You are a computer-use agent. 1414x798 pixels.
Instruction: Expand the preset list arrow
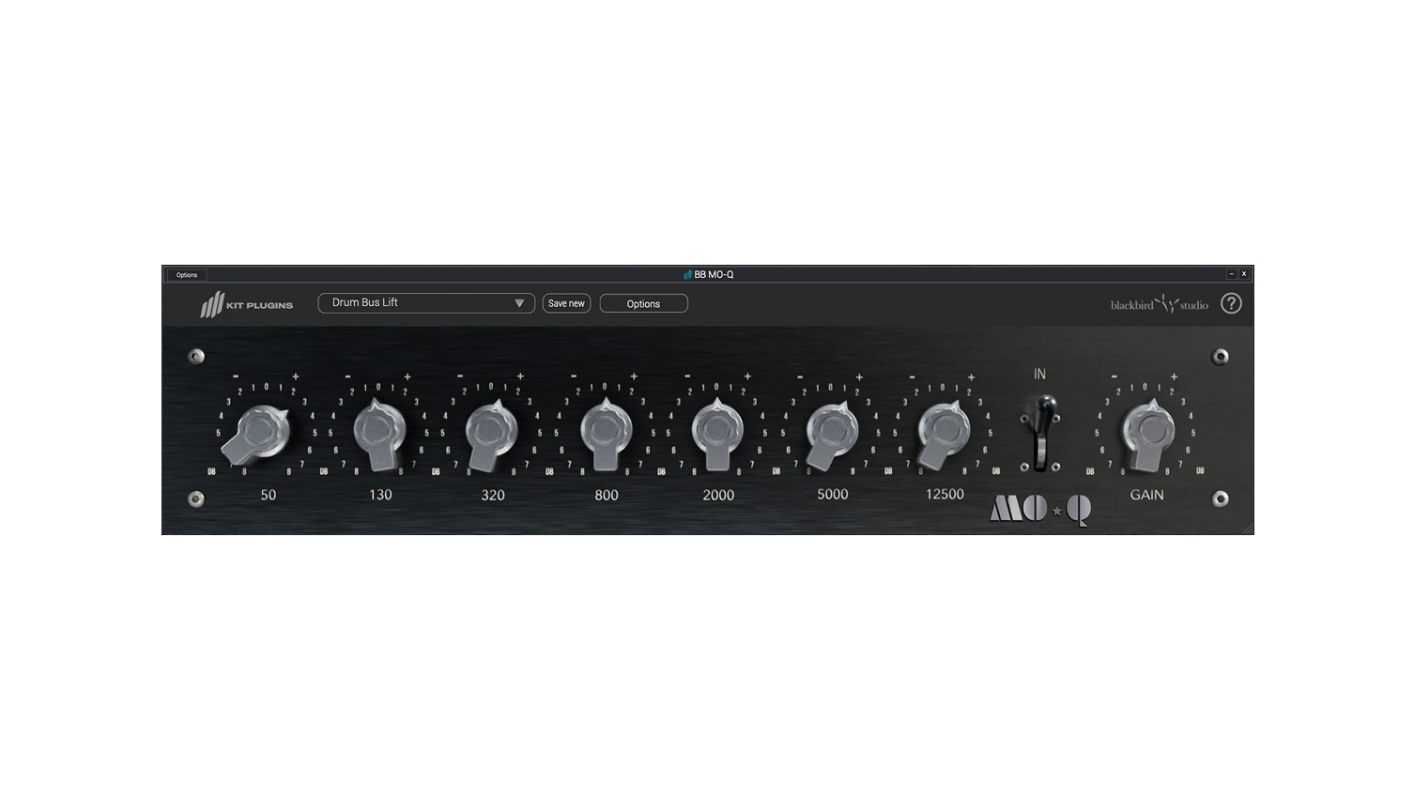(x=519, y=303)
